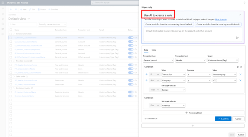
Task: Expand the General journal group
Action: pyautogui.click(x=14, y=34)
